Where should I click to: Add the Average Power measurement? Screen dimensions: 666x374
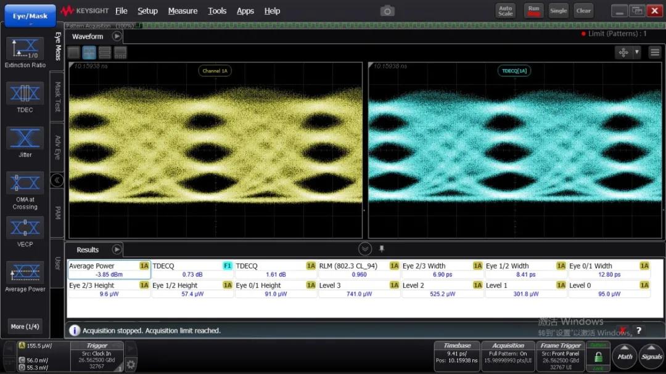click(25, 272)
